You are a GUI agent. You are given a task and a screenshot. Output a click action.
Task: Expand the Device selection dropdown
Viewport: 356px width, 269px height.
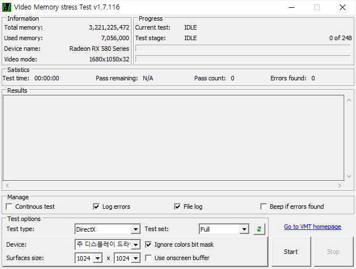point(135,244)
